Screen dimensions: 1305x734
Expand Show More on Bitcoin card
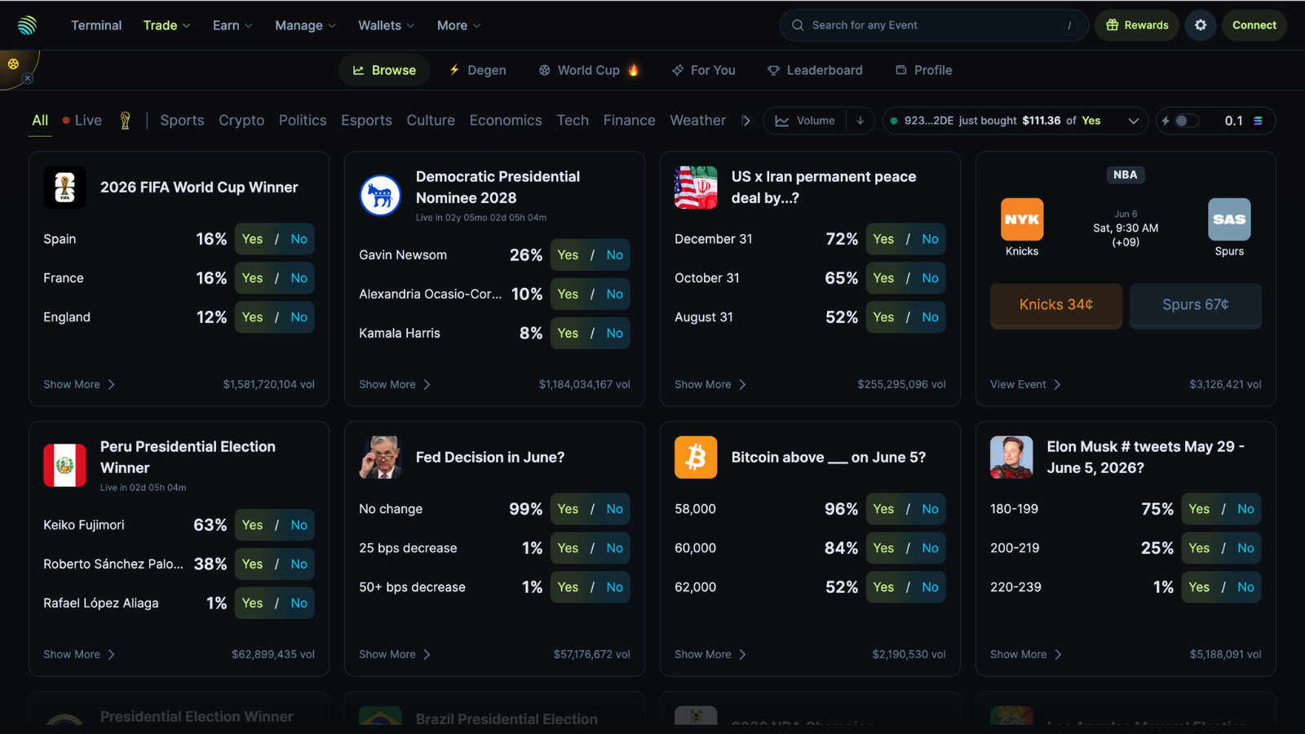710,654
